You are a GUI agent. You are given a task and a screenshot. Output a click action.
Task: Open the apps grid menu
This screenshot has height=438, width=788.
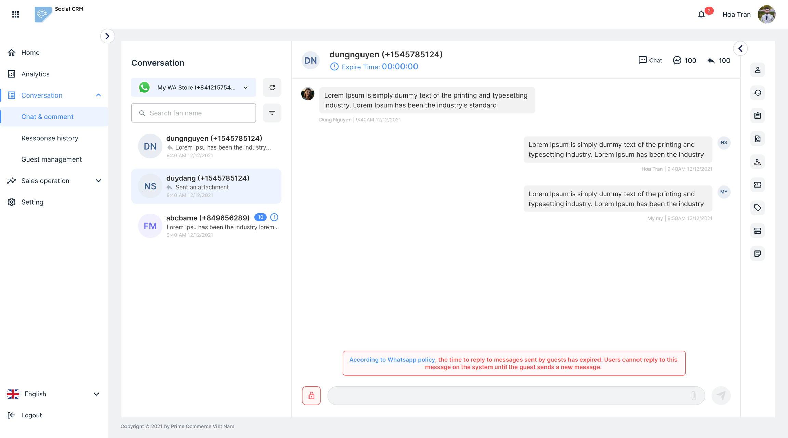click(x=15, y=14)
